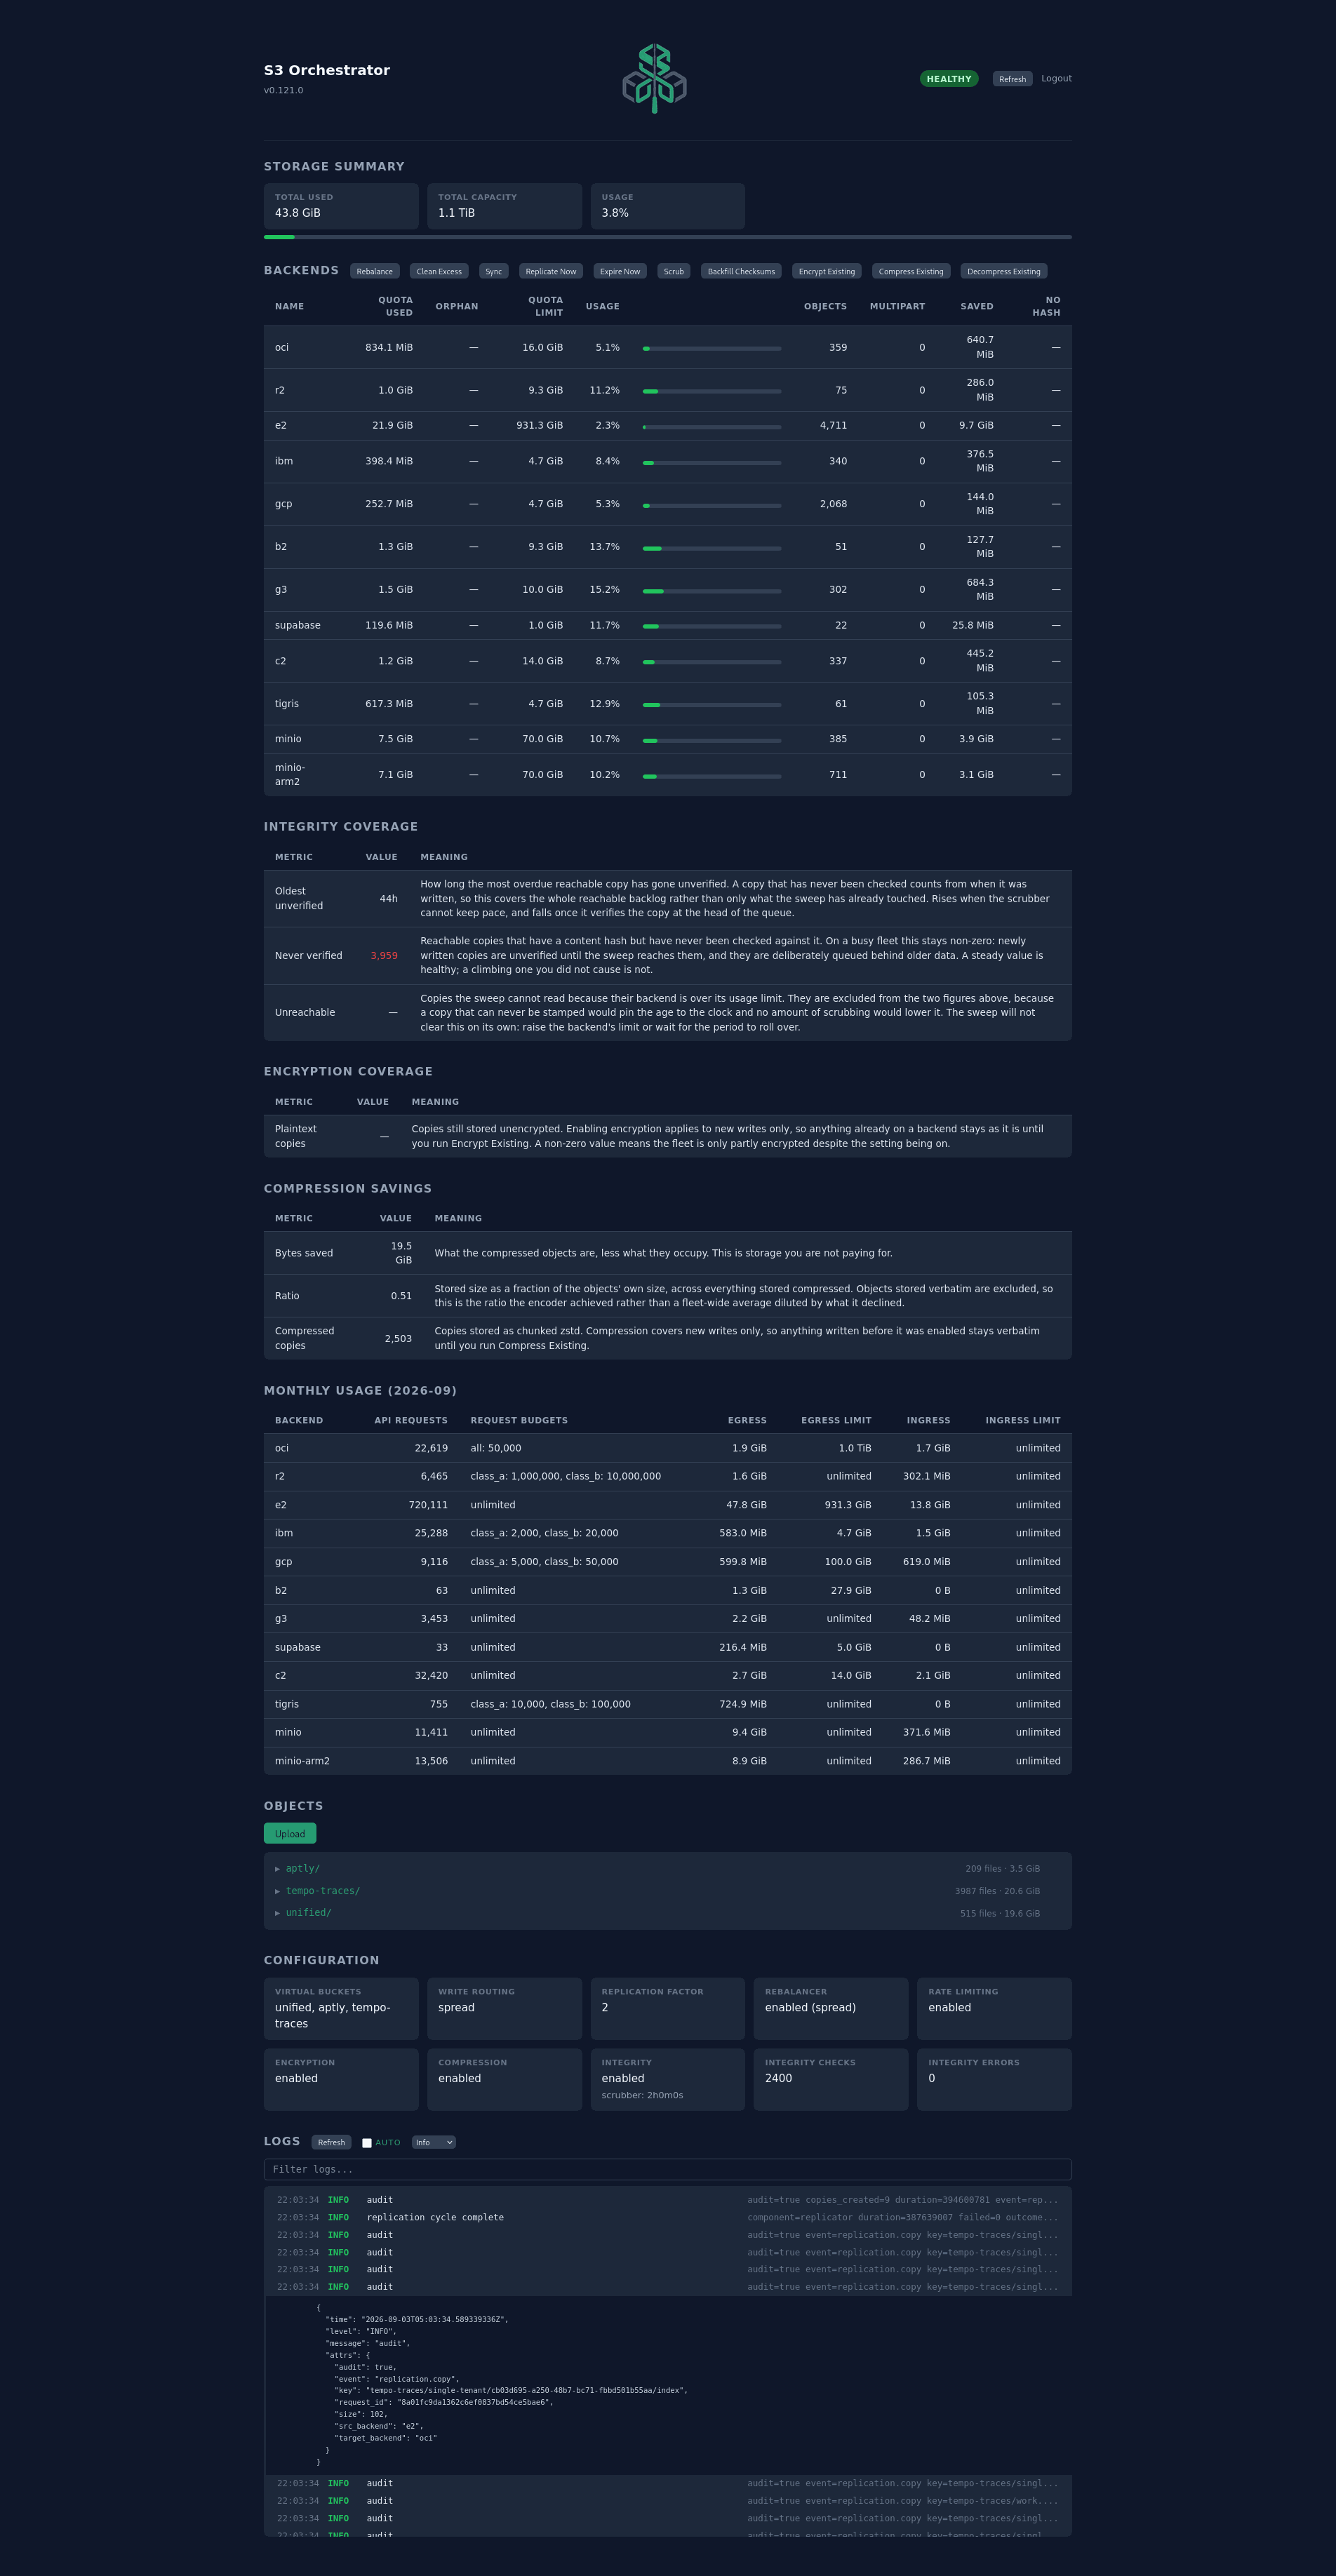Click the TOTAL USED 43.8 GiB card
The width and height of the screenshot is (1336, 2576).
341,206
